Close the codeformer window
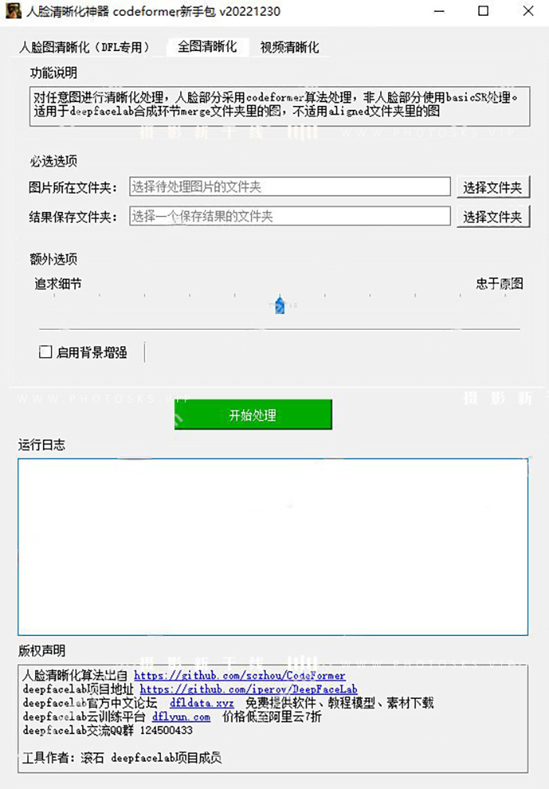 click(528, 11)
